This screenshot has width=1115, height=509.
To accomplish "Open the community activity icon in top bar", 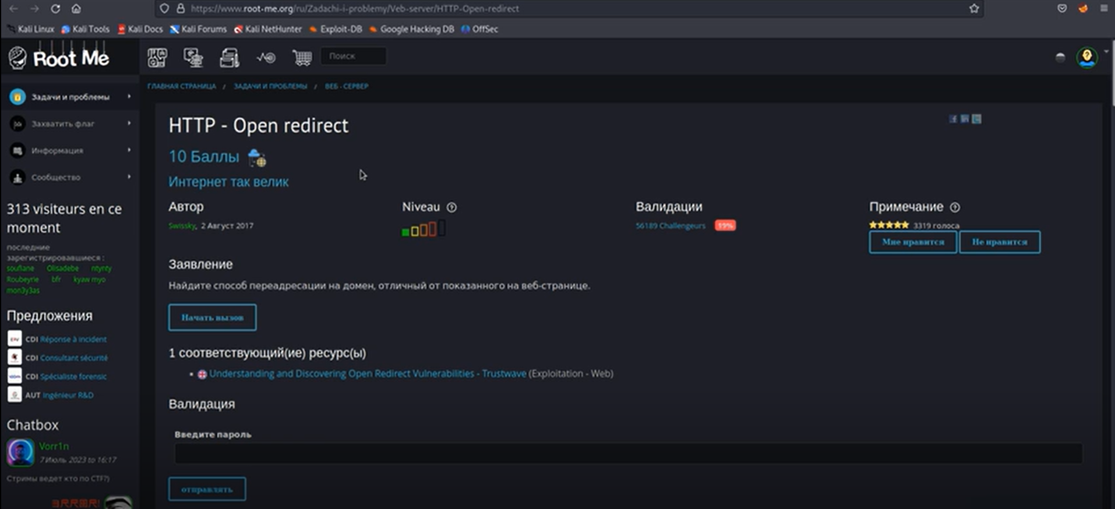I will [x=266, y=57].
